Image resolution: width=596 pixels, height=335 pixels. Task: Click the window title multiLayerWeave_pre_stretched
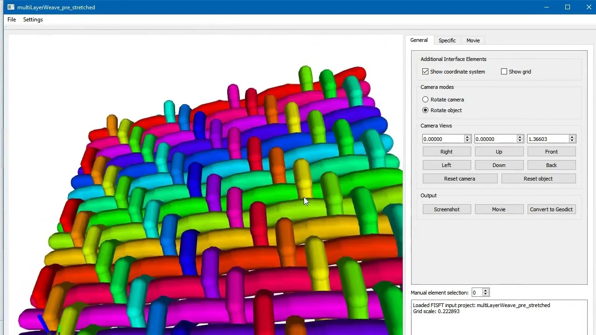pyautogui.click(x=56, y=7)
